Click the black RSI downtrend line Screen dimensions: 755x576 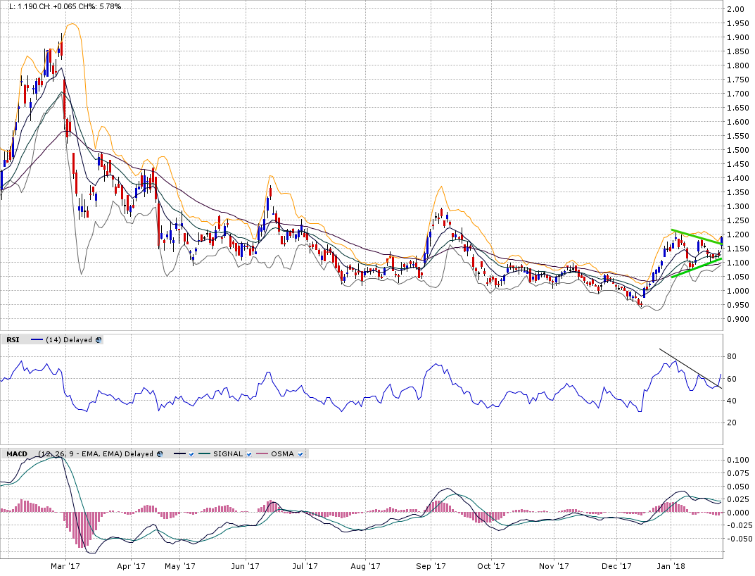[x=690, y=368]
